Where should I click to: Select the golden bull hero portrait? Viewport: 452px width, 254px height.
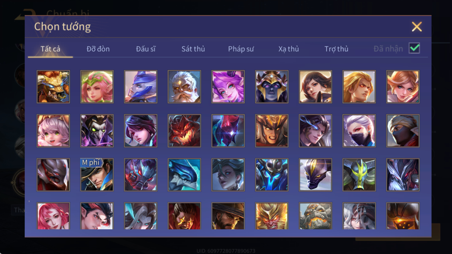point(53,87)
